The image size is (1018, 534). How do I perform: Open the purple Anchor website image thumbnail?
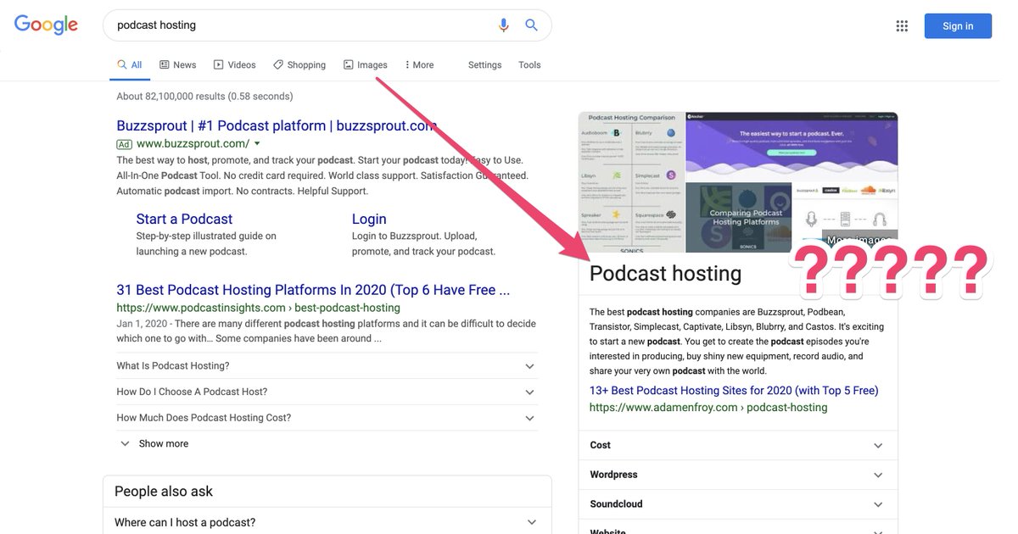point(791,146)
